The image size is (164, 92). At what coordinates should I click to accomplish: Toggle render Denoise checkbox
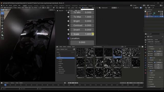pos(151,71)
